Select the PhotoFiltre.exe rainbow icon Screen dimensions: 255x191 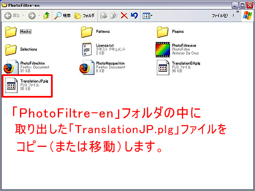coord(162,50)
